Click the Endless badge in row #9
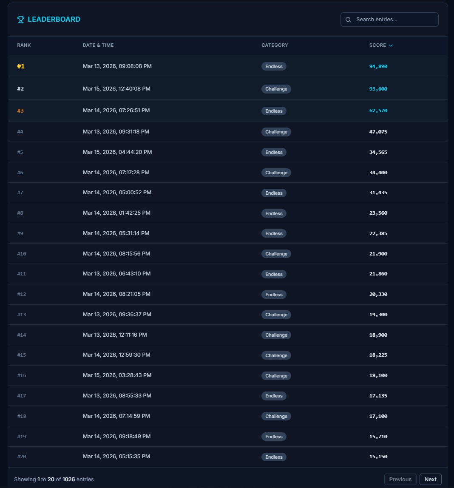 coord(274,233)
